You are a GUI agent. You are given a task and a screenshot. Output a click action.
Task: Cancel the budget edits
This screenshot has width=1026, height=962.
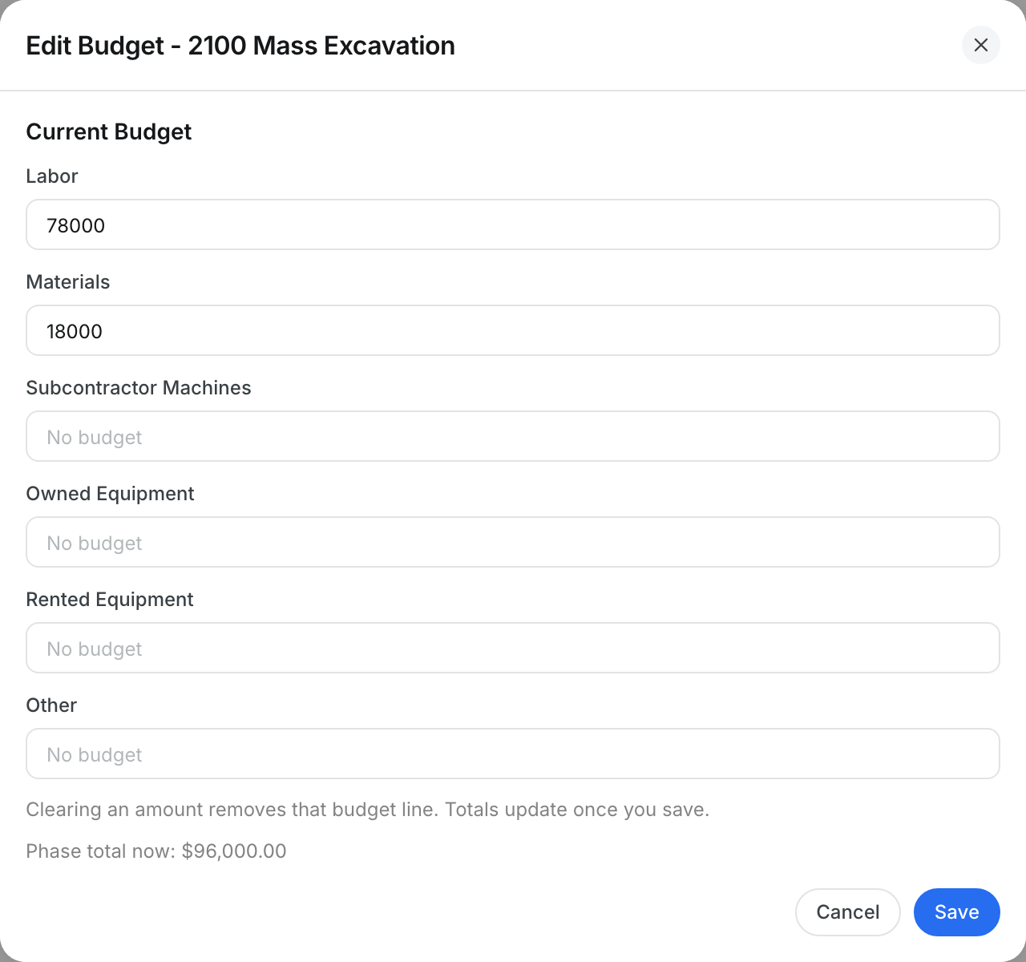(x=848, y=912)
